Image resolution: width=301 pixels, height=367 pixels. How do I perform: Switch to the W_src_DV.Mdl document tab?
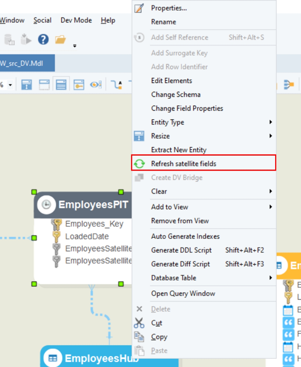pyautogui.click(x=24, y=63)
